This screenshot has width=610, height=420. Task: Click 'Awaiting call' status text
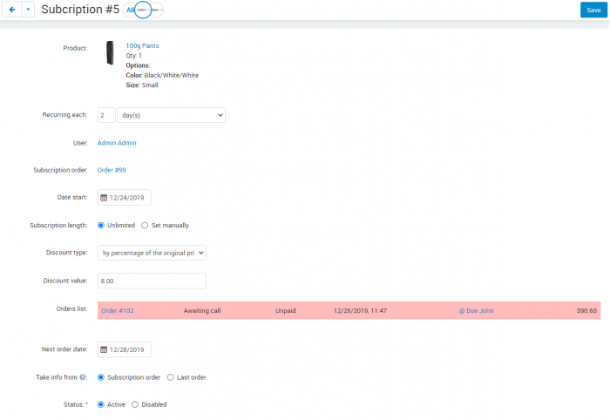click(x=202, y=311)
